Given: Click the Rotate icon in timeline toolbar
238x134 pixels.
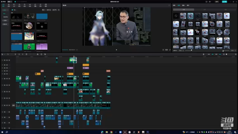Looking at the screenshot, I should [41, 54].
